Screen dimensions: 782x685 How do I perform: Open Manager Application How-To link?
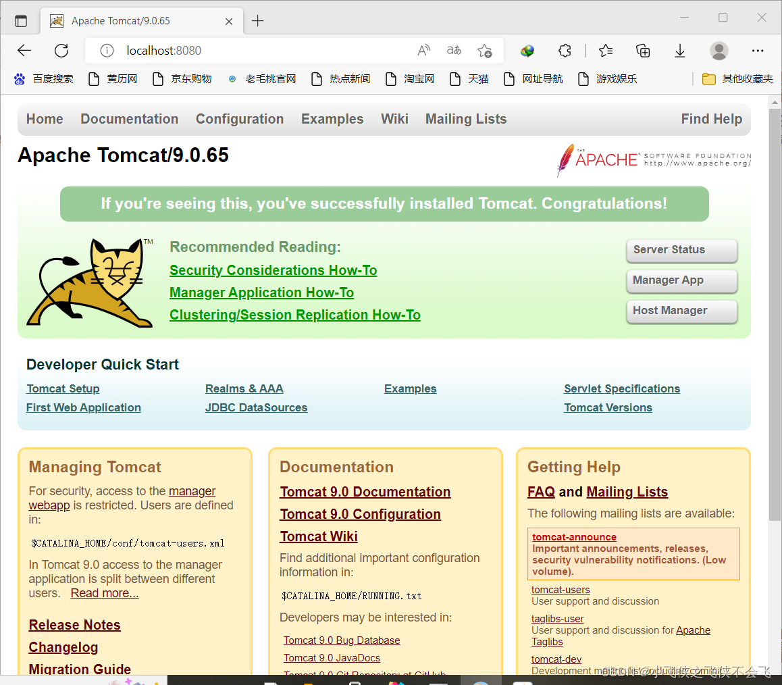click(x=262, y=293)
